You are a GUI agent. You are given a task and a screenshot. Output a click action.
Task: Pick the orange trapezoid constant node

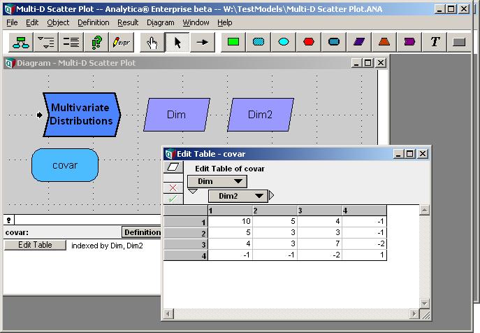(x=384, y=42)
